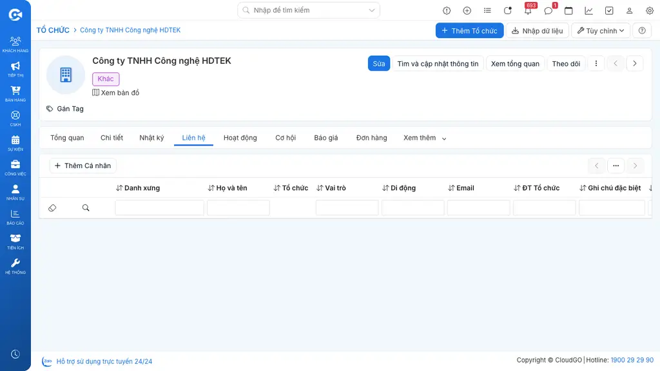Open the Tiếp thị sidebar module
Viewport: 660px width, 371px height.
[x=15, y=69]
